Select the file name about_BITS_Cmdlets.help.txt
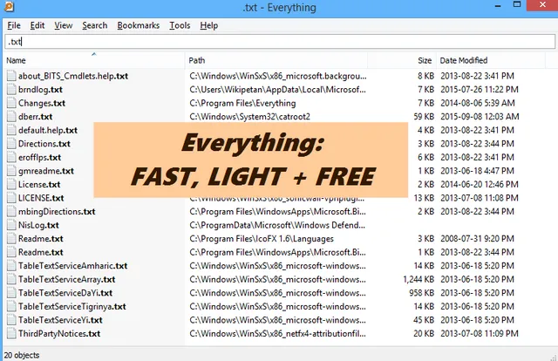The image size is (558, 361). (x=73, y=76)
